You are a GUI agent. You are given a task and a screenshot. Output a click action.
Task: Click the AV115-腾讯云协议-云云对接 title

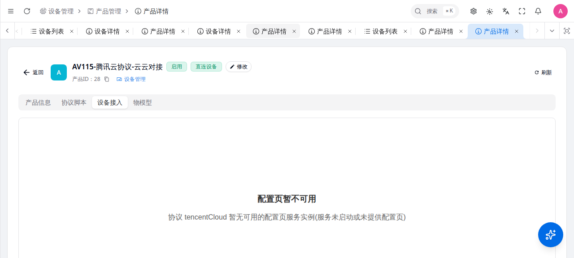pos(117,67)
